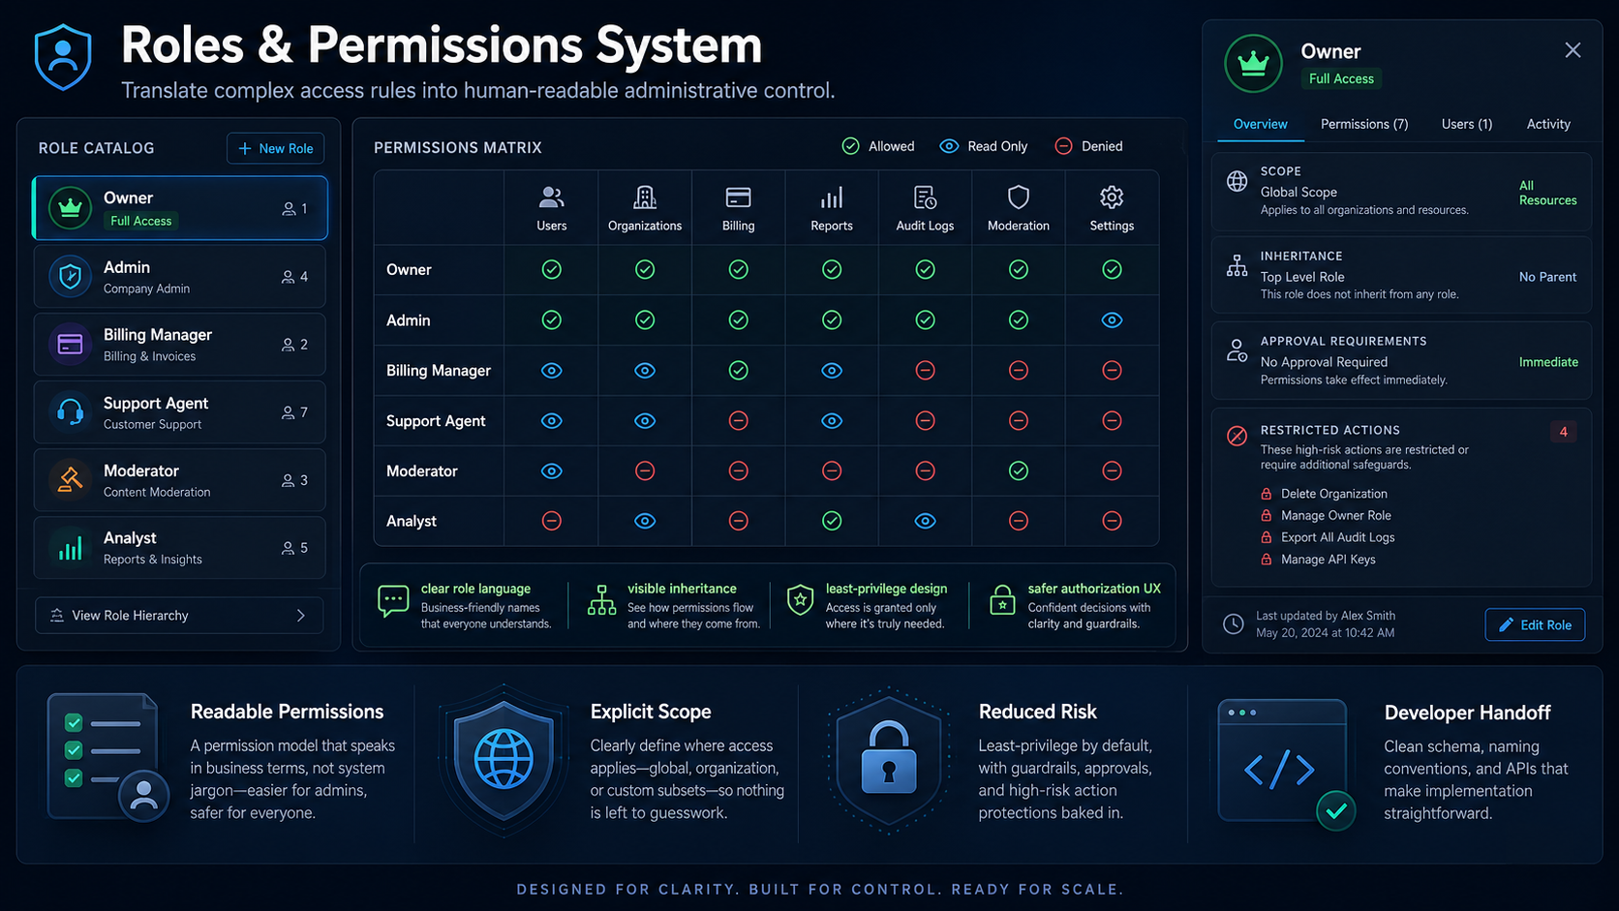Toggle Moderator Moderation allowed checkmark
Image resolution: width=1619 pixels, height=911 pixels.
[x=1019, y=471]
